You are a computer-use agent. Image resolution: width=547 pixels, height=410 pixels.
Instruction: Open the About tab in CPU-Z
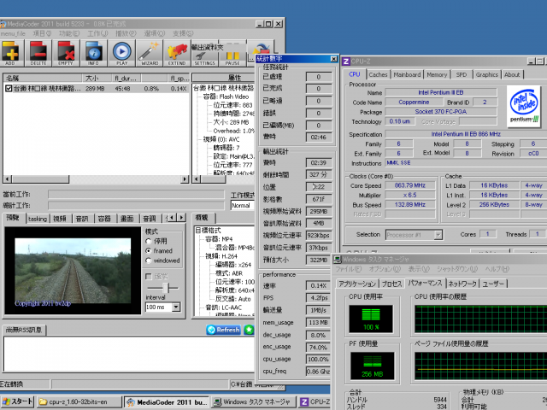(x=512, y=74)
